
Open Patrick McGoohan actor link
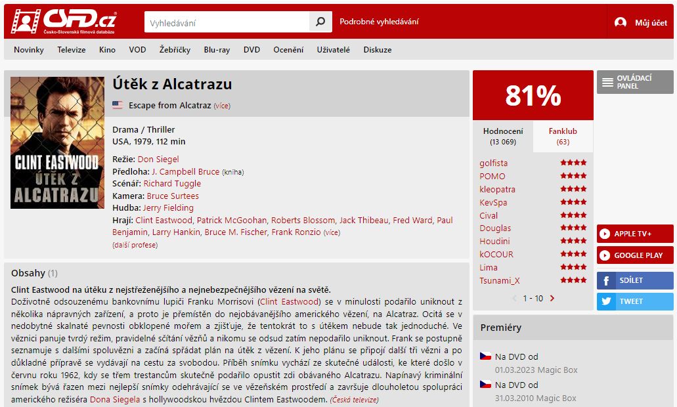coord(232,220)
